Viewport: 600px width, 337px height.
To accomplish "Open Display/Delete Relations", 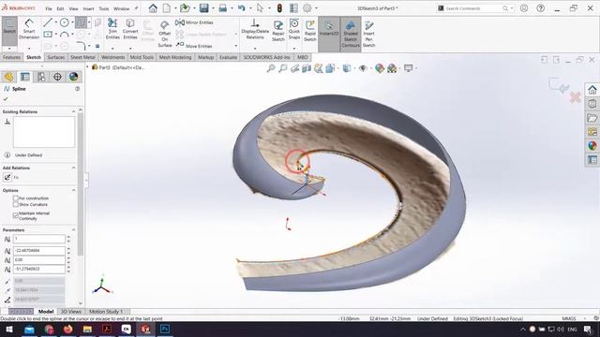I will coord(255,29).
